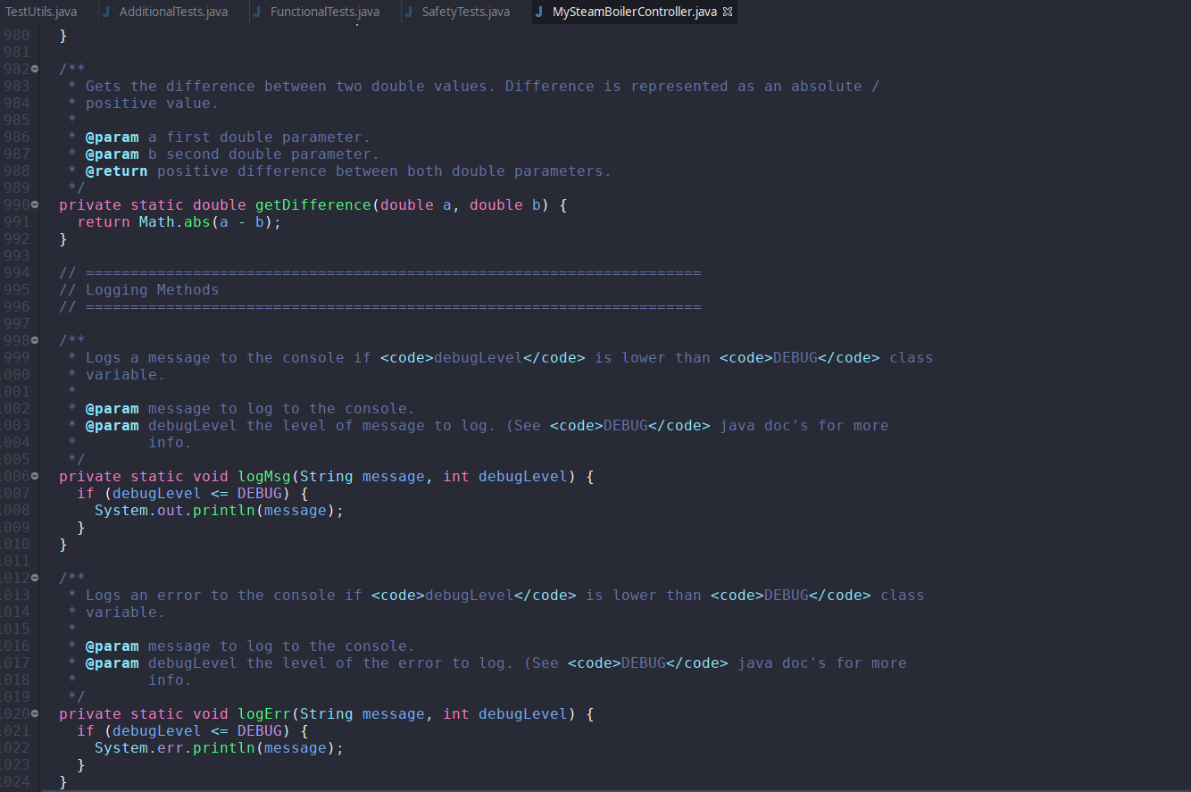Click the Java file icon on SafetyTests tab
The height and width of the screenshot is (792, 1191).
409,12
